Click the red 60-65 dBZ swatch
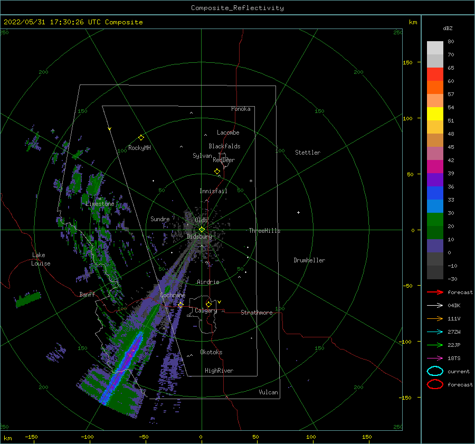The image size is (475, 444). 435,74
